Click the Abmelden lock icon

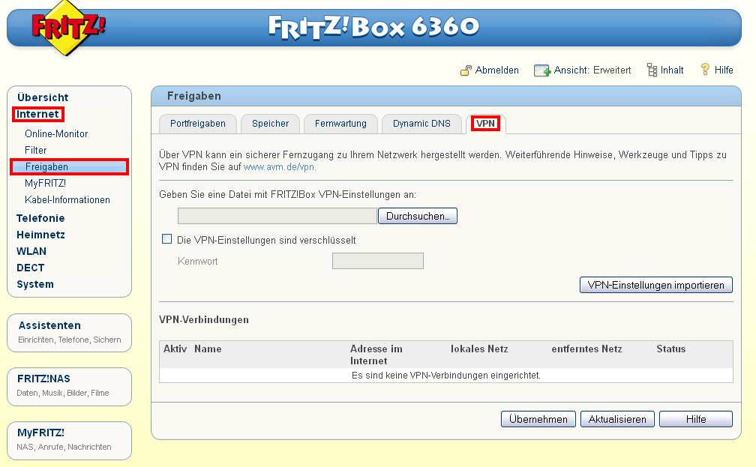pos(466,70)
